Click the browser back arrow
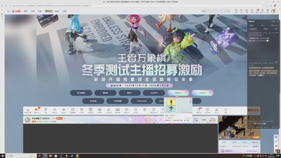Screen dimensions: 281x158 [2, 6]
